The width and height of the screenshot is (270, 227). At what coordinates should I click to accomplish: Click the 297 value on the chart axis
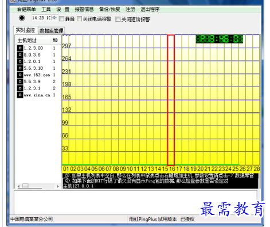[66, 46]
